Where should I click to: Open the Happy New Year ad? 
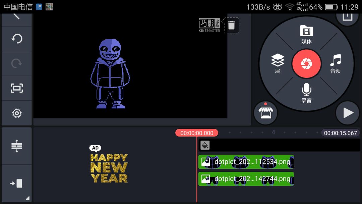(x=109, y=164)
